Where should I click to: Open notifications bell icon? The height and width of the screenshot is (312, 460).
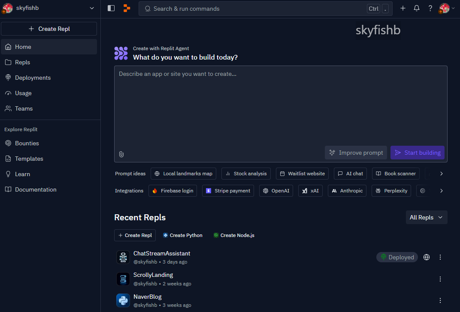point(416,8)
